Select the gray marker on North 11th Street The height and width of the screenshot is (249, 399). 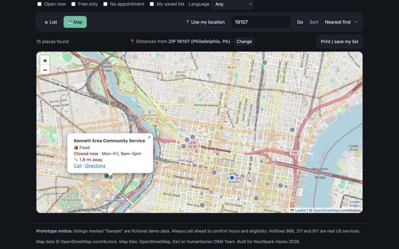(x=265, y=63)
